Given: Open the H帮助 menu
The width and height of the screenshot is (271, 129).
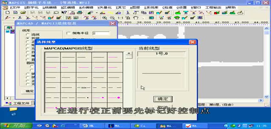Looking at the screenshot, I should (231, 8).
